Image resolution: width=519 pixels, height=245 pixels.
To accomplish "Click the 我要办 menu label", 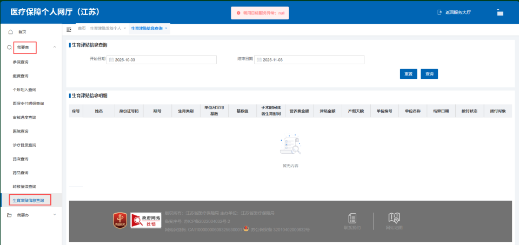I will (x=23, y=215).
